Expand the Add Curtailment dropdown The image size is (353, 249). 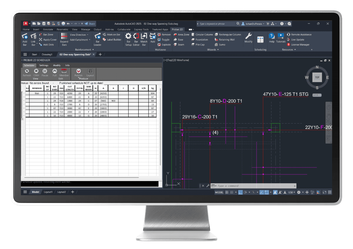pos(80,40)
